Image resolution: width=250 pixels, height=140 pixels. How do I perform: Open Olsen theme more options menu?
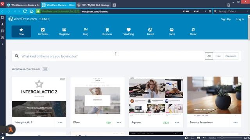[119, 122]
